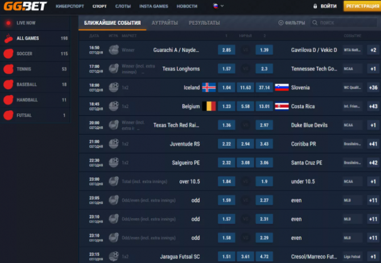This screenshot has width=381, height=263.
Task: Switch to Ближайшие события tab
Action: [x=112, y=23]
